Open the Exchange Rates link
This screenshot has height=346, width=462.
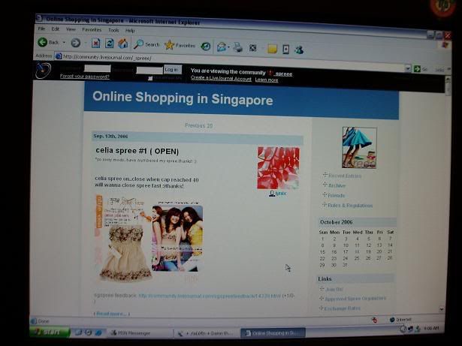click(x=342, y=308)
